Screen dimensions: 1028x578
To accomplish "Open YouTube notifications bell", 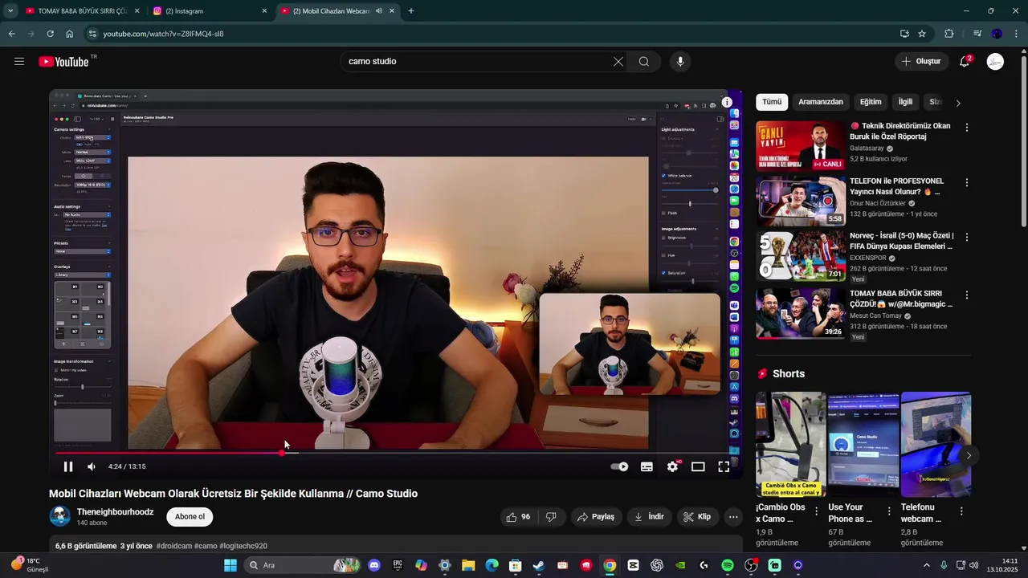I will 965,62.
